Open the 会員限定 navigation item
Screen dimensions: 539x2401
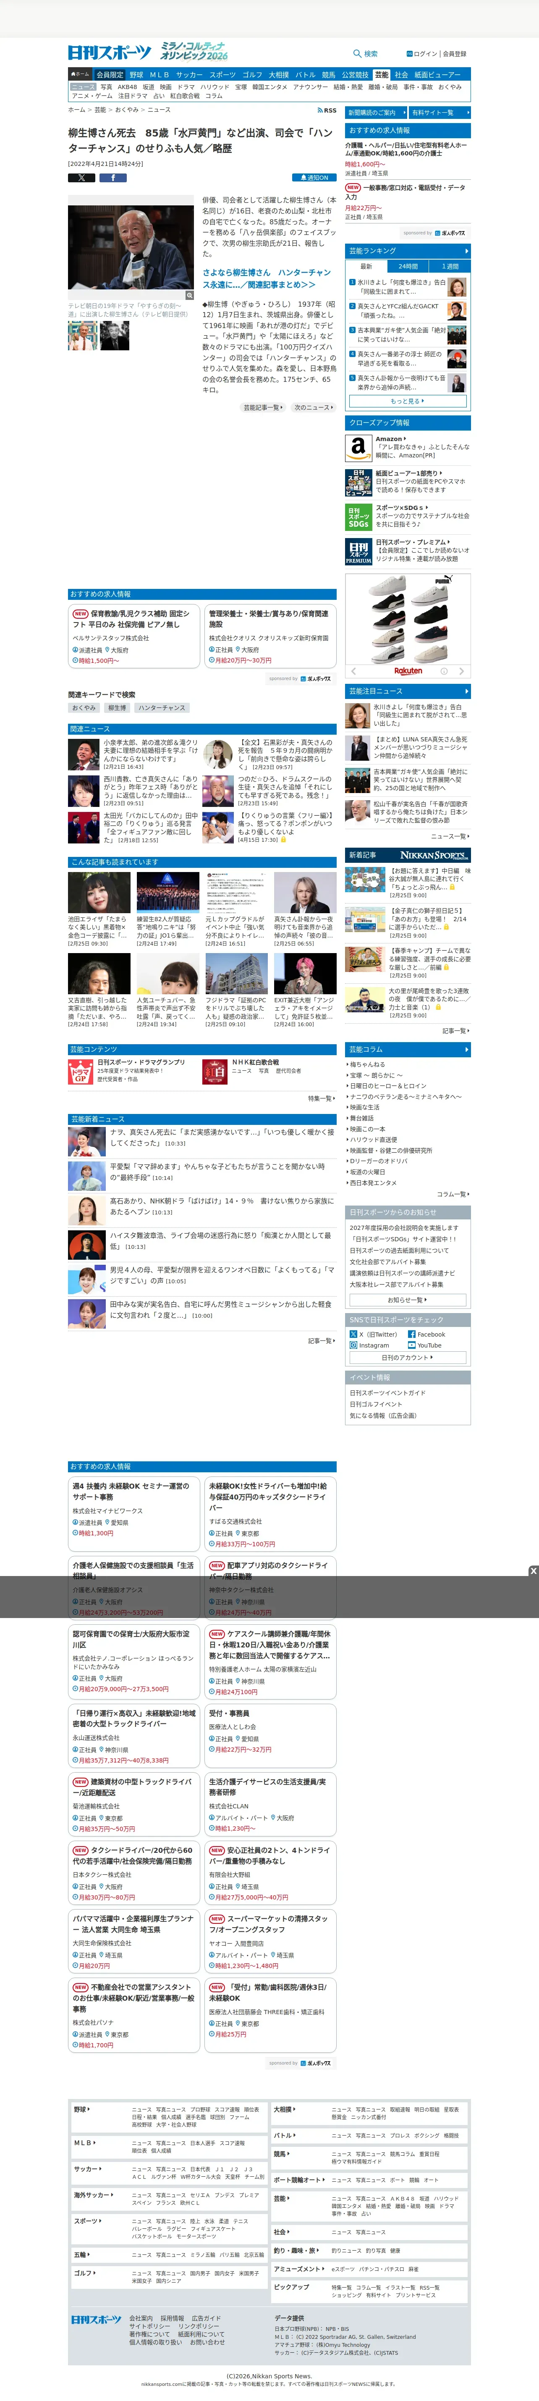pos(110,75)
